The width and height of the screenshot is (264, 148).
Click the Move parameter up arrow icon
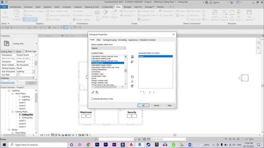click(x=150, y=92)
